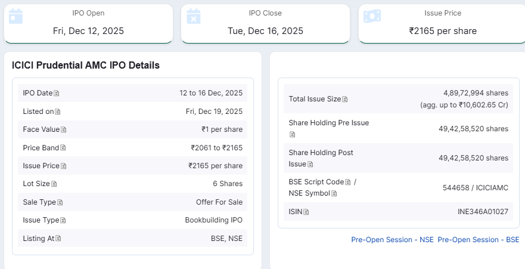
Task: Click the IPO Close calendar icon
Action: [193, 16]
